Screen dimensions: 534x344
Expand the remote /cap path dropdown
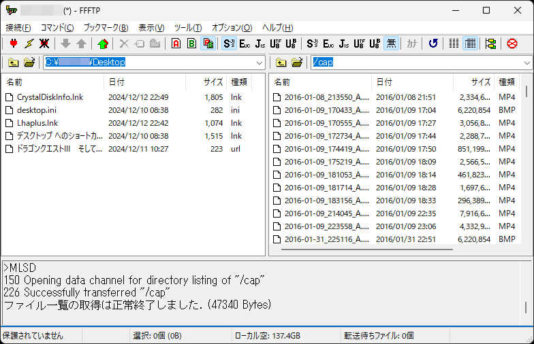(x=527, y=63)
